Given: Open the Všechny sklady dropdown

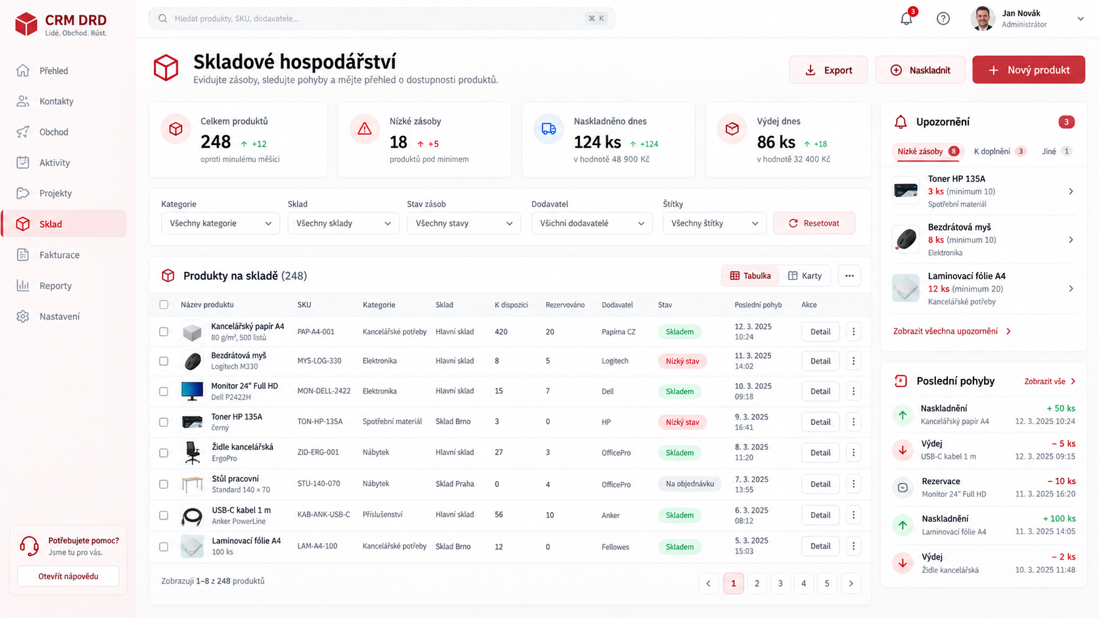Looking at the screenshot, I should click(x=343, y=223).
